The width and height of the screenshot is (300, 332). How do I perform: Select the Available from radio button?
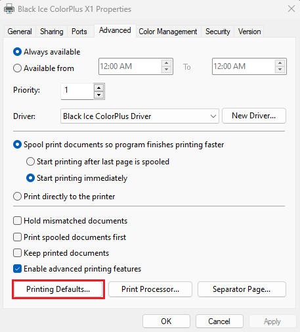point(17,68)
